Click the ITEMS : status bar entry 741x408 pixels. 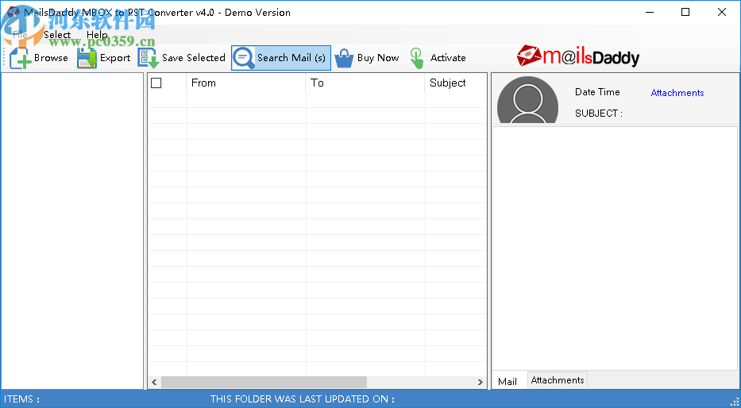[21, 399]
